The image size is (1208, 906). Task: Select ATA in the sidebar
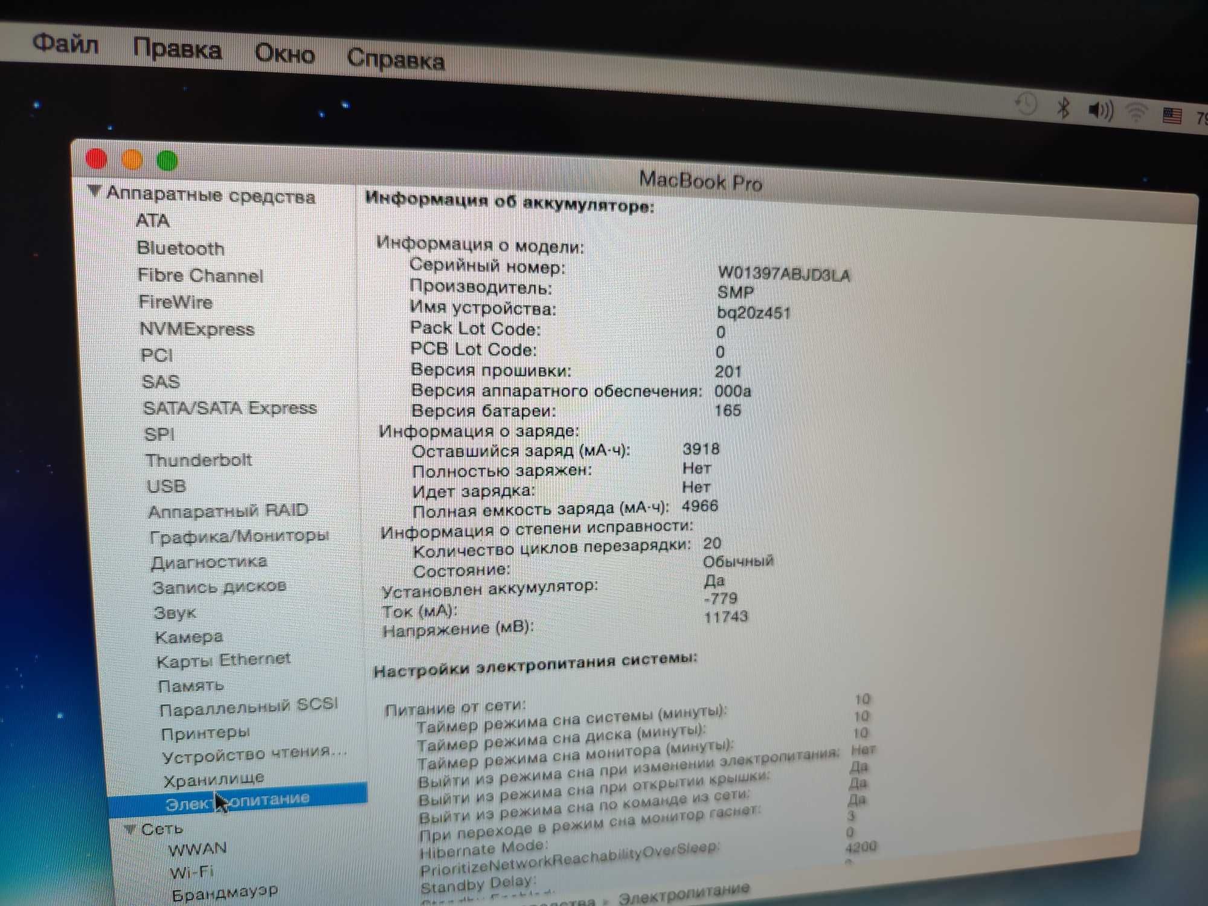[x=153, y=220]
